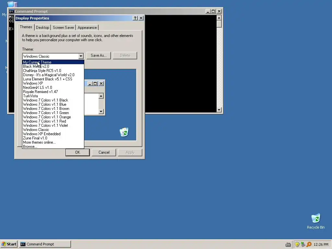The image size is (332, 249).
Task: Switch to the Desktop tab
Action: (x=42, y=28)
